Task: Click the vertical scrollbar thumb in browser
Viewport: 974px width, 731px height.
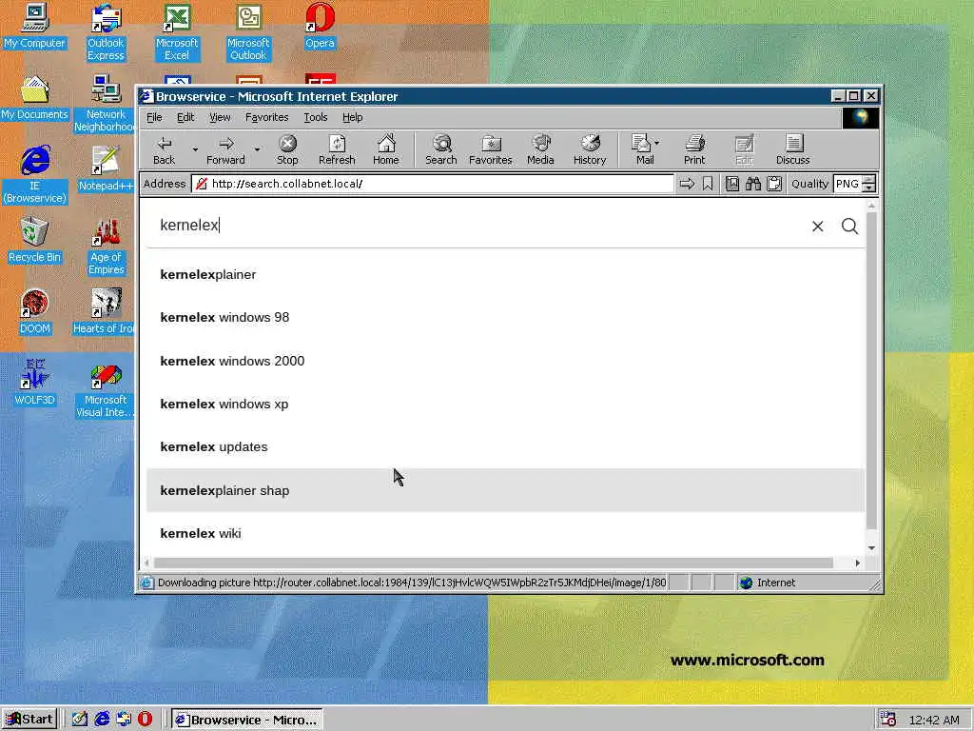Action: click(871, 371)
